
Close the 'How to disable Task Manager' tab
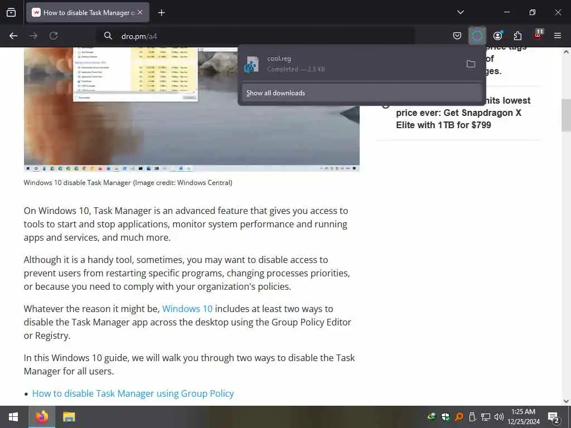click(x=140, y=12)
